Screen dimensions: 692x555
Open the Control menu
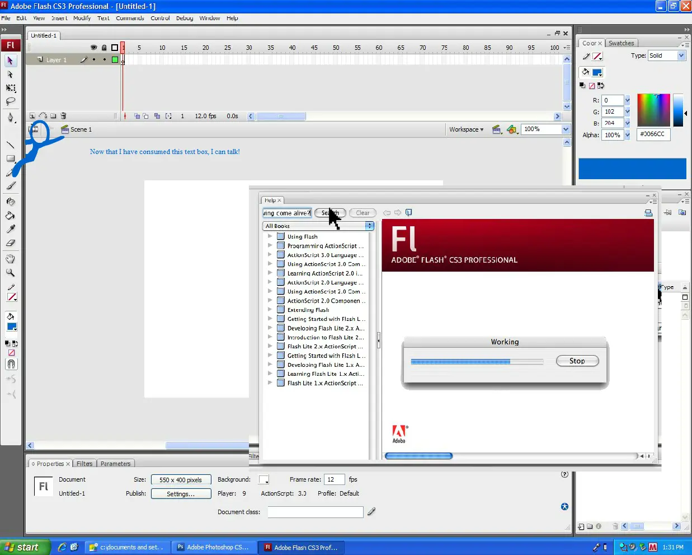point(160,18)
